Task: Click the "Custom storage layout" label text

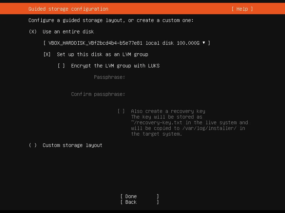Action: pyautogui.click(x=73, y=145)
